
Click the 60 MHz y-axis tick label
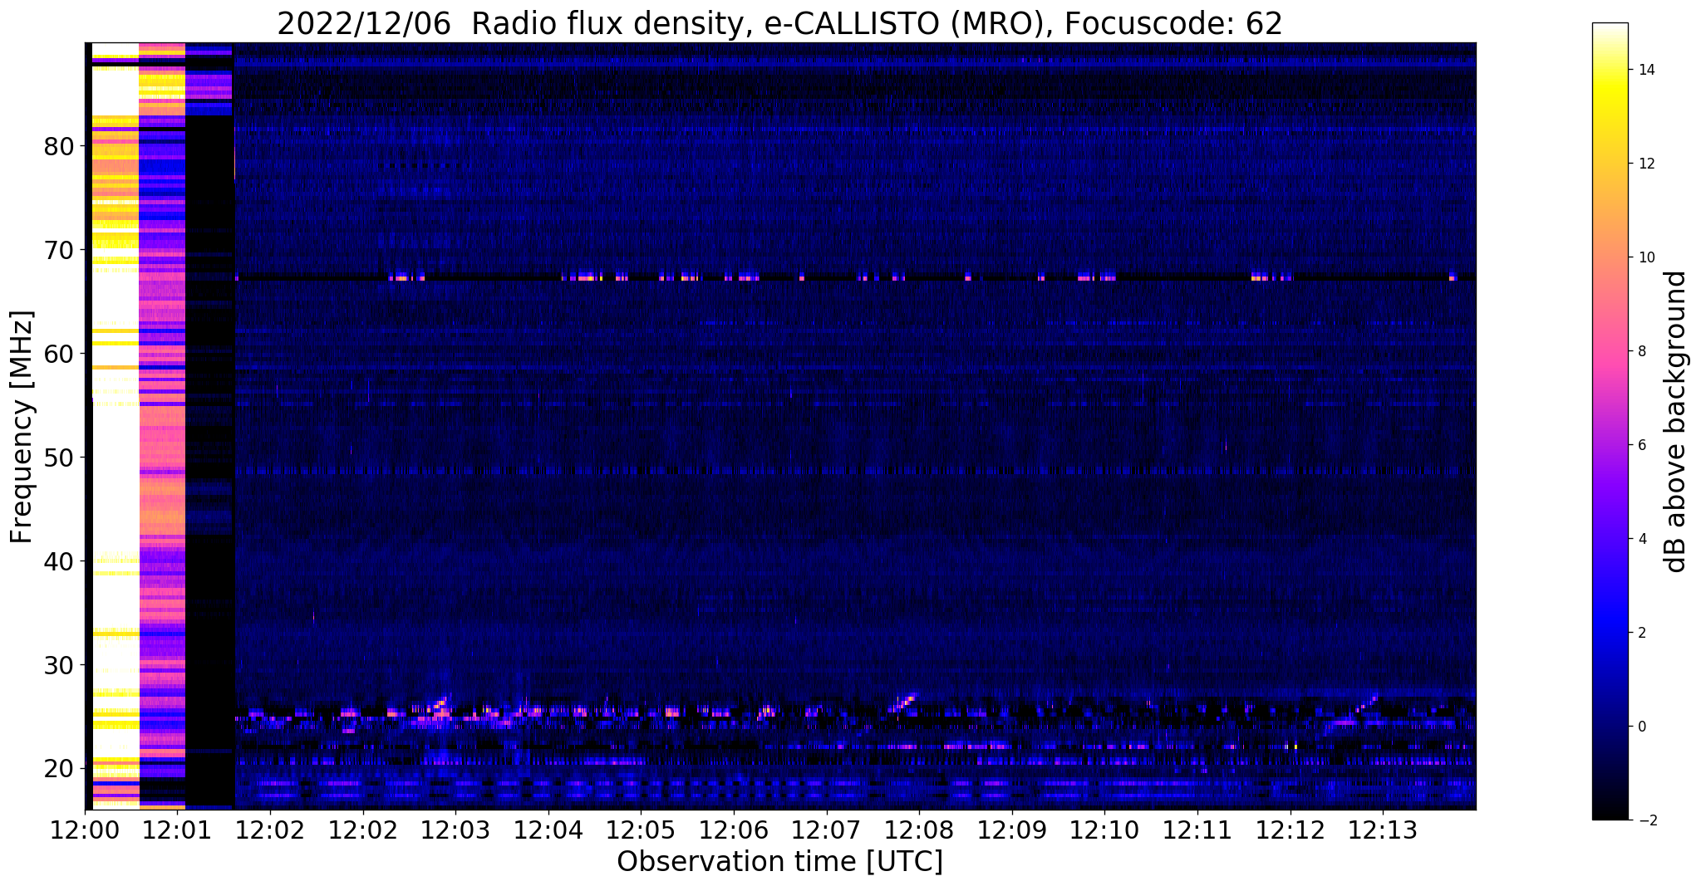tap(59, 354)
